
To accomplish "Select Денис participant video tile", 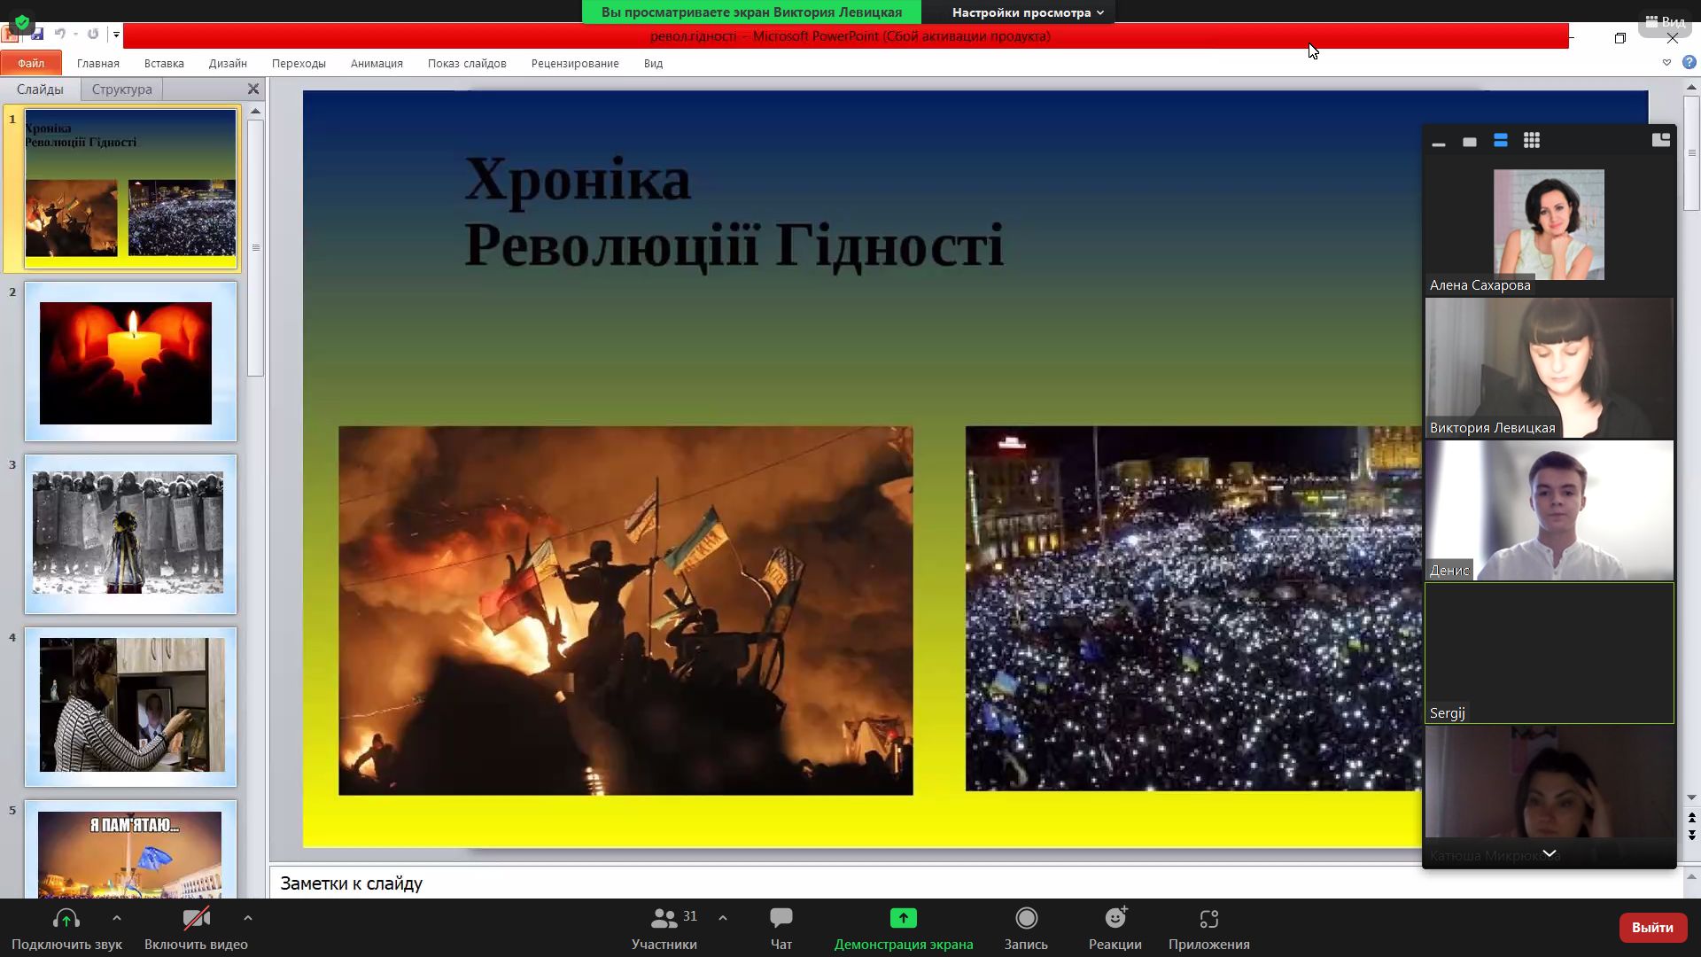I will 1550,510.
